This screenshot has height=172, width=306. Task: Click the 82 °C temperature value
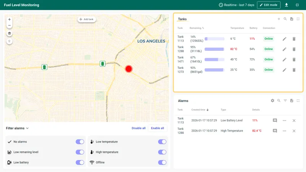click(x=234, y=49)
